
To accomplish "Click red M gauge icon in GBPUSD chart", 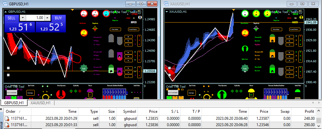I will [95, 13].
